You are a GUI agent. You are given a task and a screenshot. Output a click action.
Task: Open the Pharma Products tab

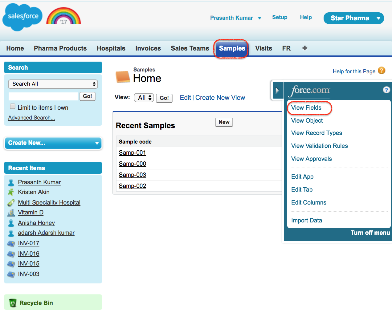(60, 48)
